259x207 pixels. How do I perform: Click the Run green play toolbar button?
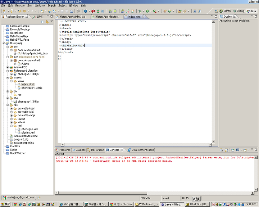click(x=147, y=11)
